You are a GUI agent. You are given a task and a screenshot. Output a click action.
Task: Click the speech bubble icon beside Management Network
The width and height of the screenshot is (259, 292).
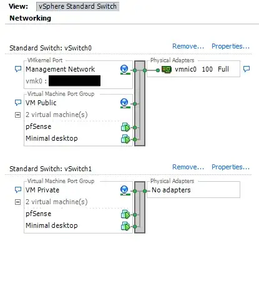[18, 69]
